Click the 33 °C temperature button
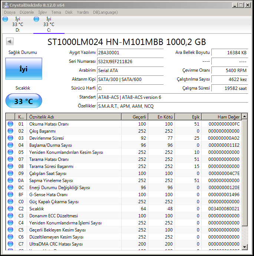The height and width of the screenshot is (256, 254). coord(23,101)
